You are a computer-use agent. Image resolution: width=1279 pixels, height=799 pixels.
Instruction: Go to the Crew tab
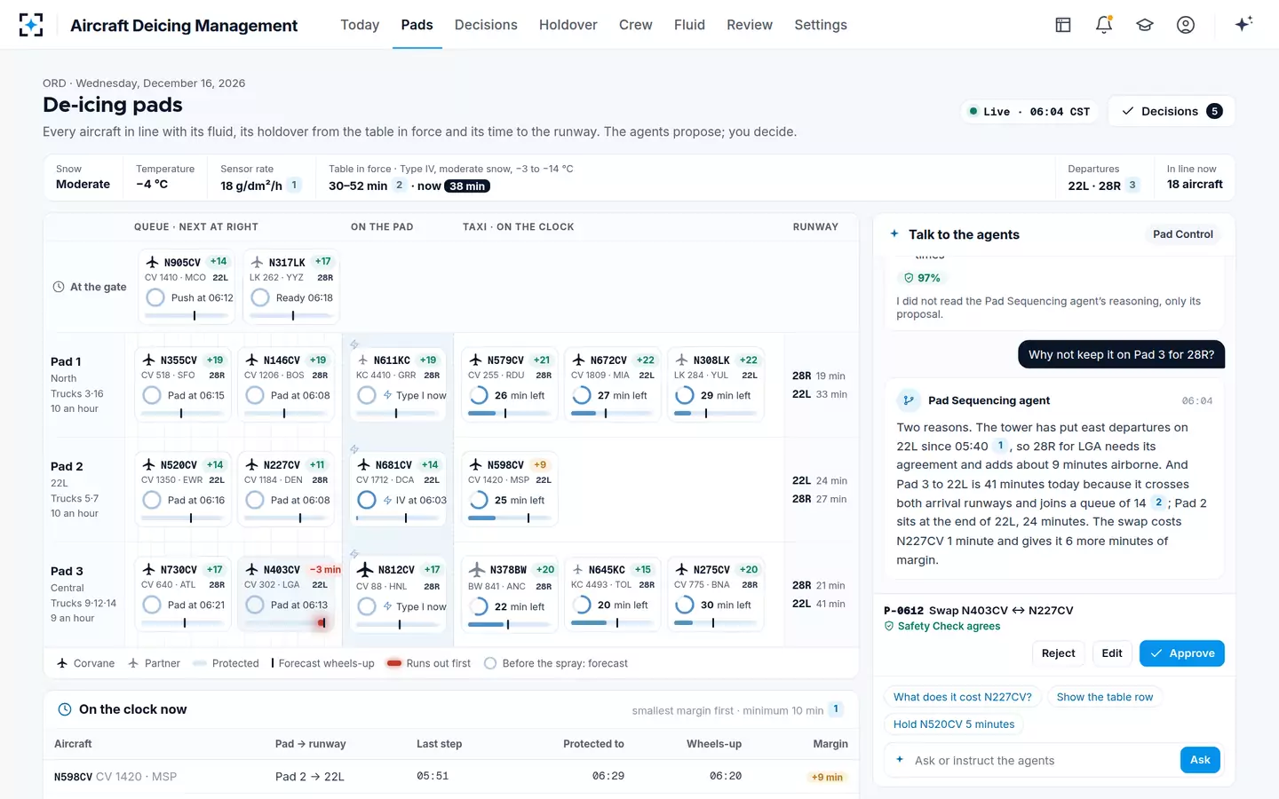[x=635, y=25]
